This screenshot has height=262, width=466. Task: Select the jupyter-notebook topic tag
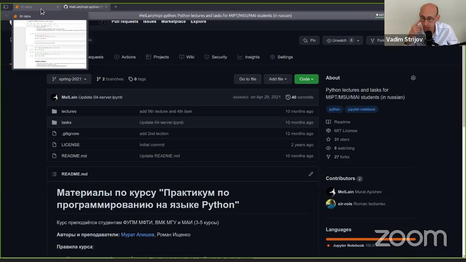tap(362, 109)
